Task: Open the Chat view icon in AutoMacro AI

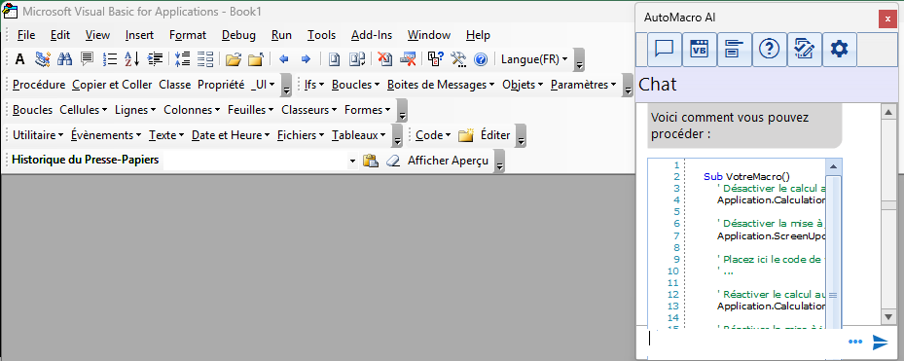Action: click(665, 49)
